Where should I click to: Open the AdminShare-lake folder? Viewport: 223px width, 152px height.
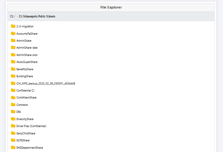[x=27, y=48]
